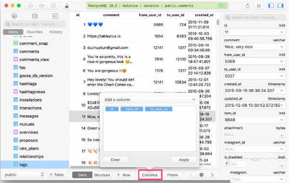
Task: Click the grid view icon in the top toolbar
Action: click(259, 6)
